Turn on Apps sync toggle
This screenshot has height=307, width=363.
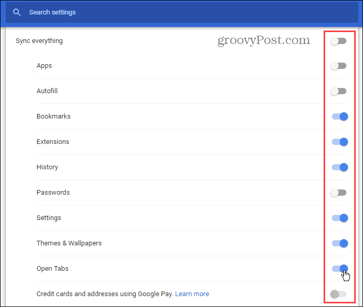338,66
